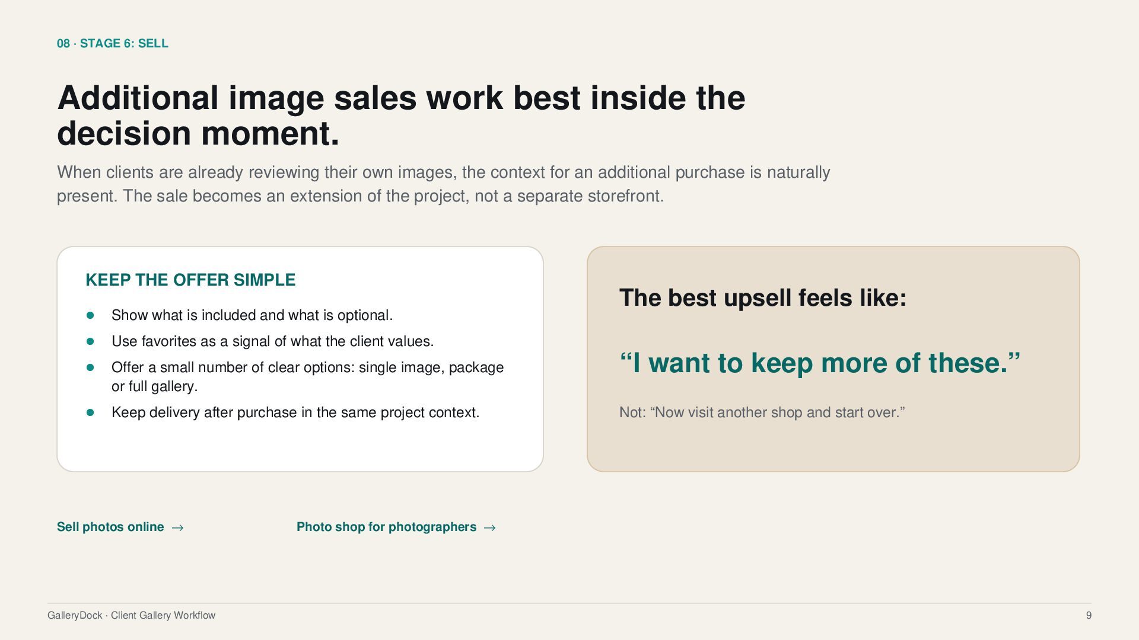Open the Sell photos online link
The image size is (1139, 640).
tap(120, 527)
